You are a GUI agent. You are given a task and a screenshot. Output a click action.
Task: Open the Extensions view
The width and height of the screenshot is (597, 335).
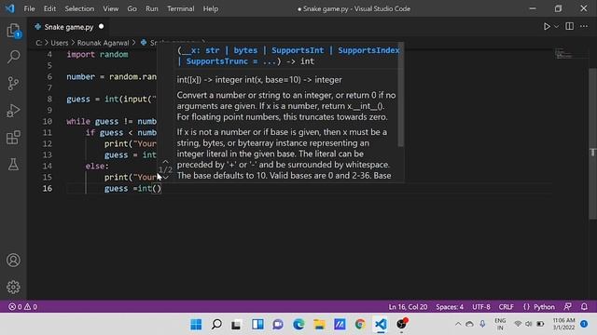tap(13, 138)
